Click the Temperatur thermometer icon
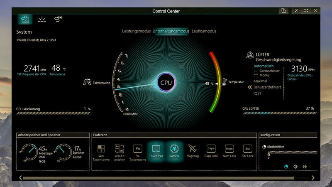 pyautogui.click(x=224, y=82)
